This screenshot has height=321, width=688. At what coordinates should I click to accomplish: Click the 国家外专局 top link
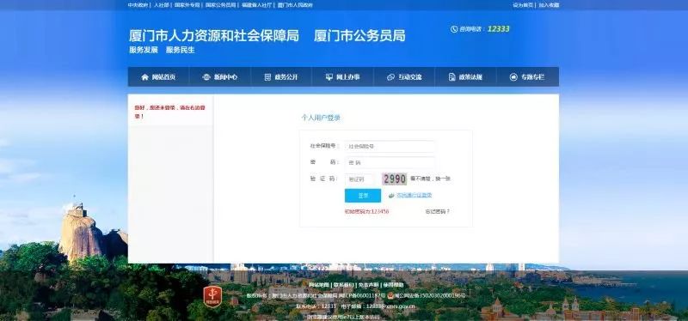pos(187,5)
